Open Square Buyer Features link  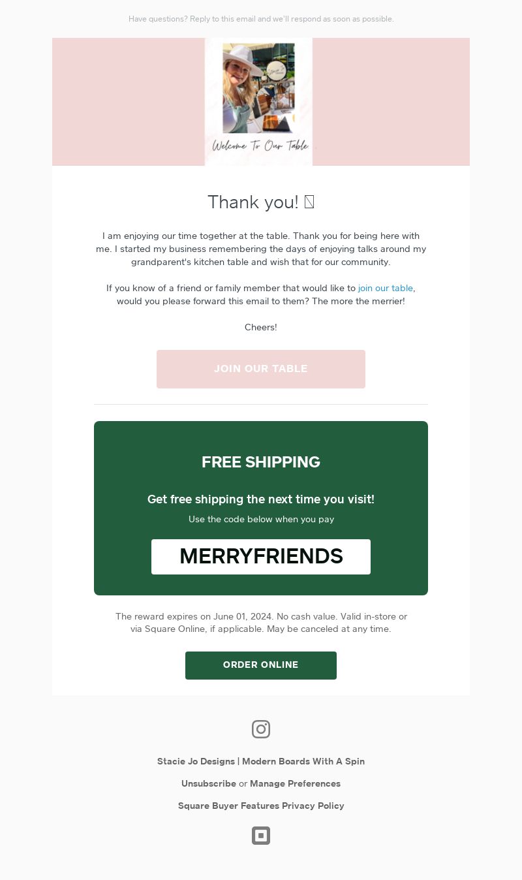228,806
